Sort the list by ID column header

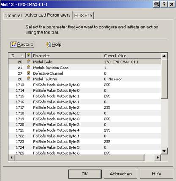point(17,56)
